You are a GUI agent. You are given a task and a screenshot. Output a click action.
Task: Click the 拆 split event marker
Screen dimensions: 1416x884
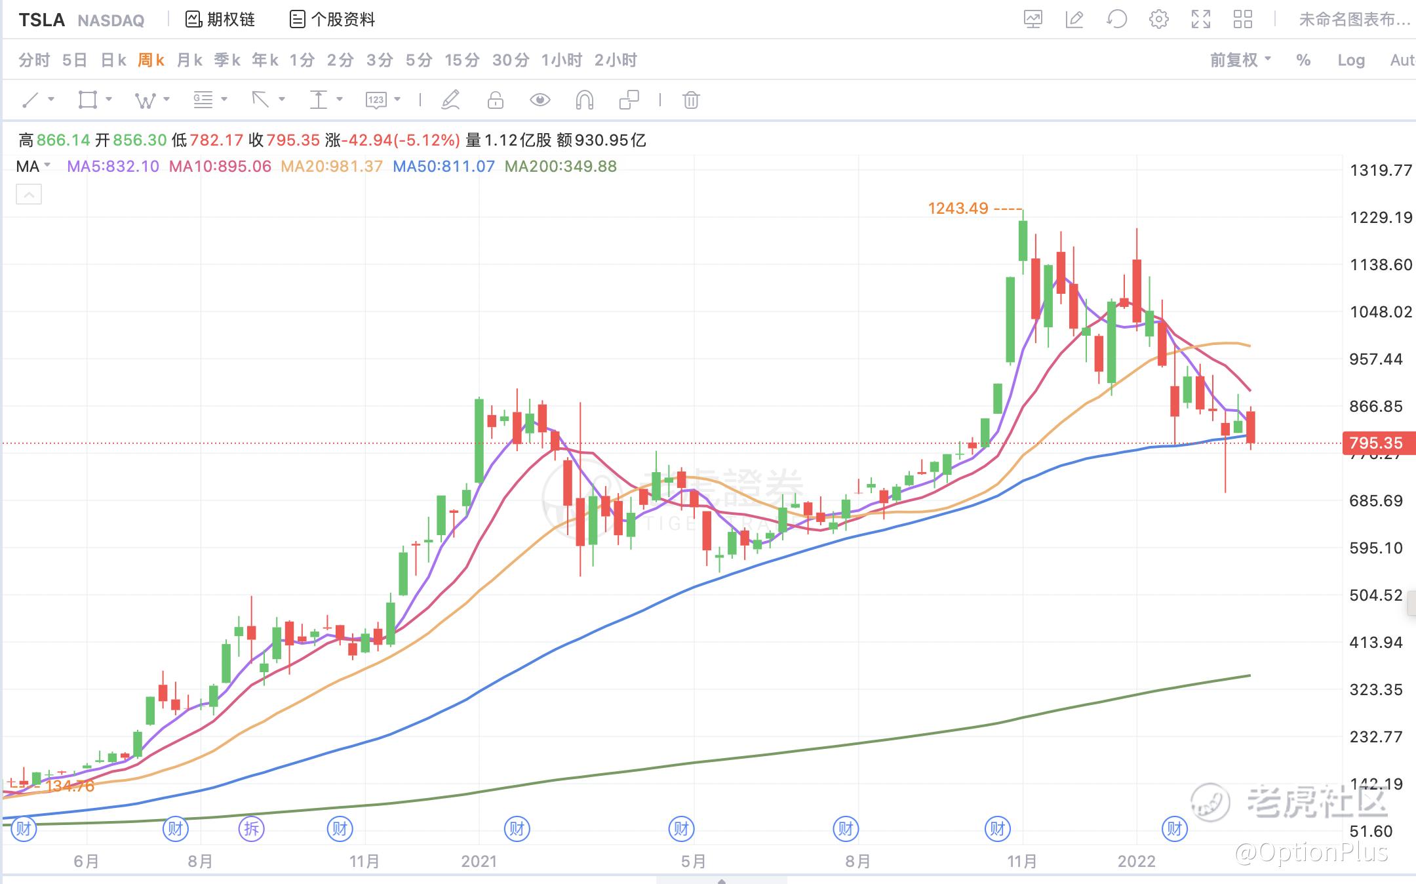tap(252, 829)
